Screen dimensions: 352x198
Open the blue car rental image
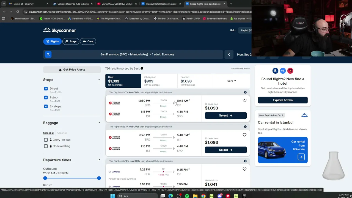[283, 150]
